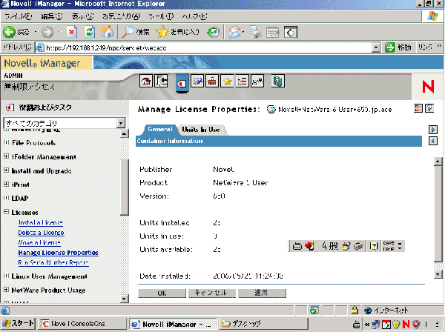Collapse the Licenses tree node

(x=6, y=212)
